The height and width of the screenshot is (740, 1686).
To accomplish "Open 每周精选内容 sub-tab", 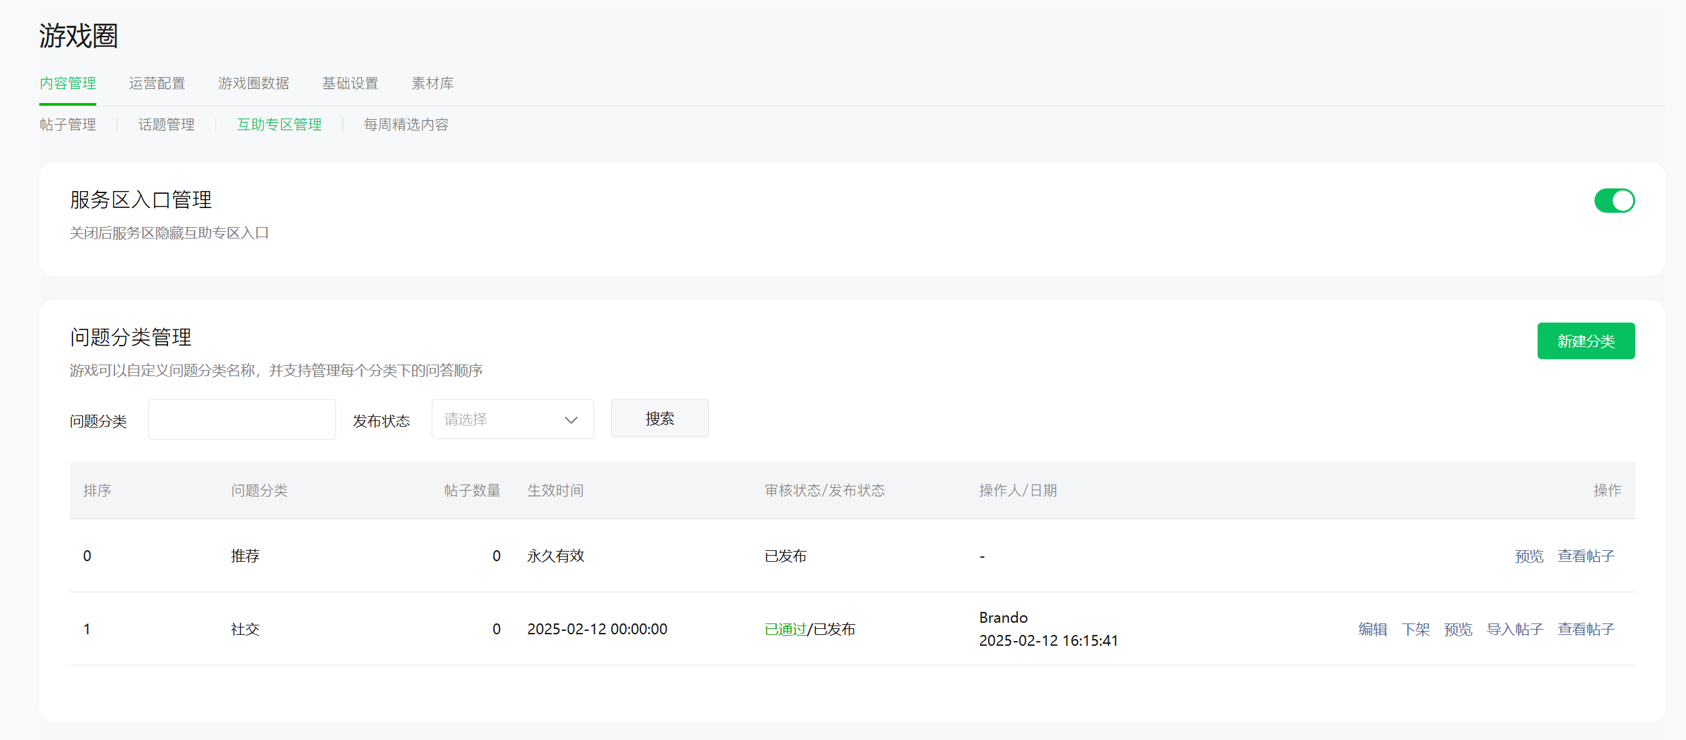I will pyautogui.click(x=406, y=125).
